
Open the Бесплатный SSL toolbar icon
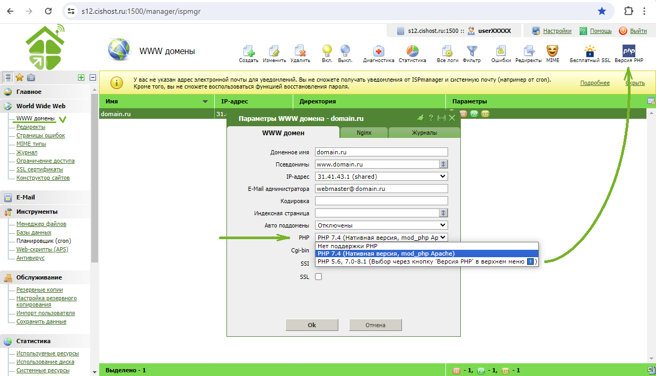[590, 51]
